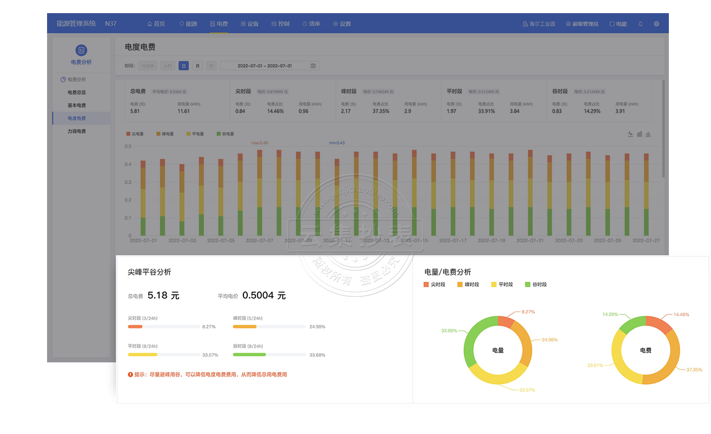Image resolution: width=711 pixels, height=434 pixels.
Task: Select the 月 time granularity option
Action: 197,66
